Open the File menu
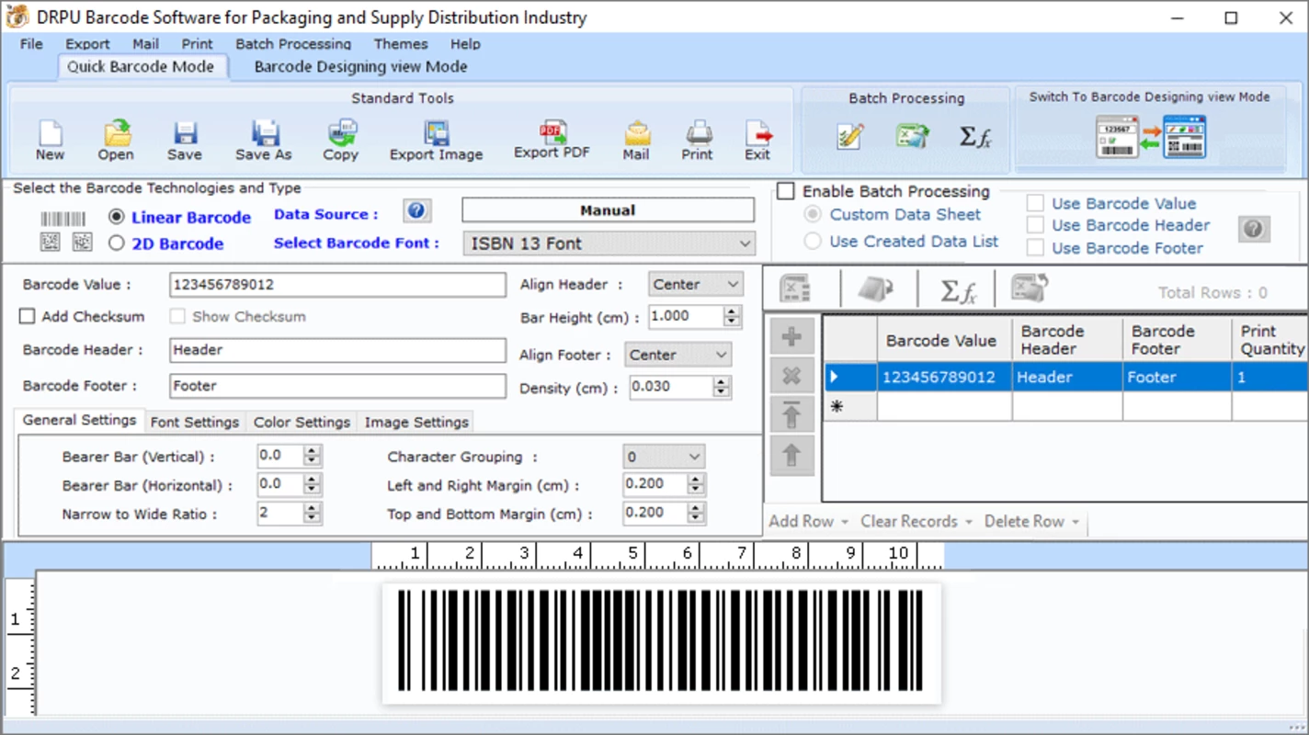The image size is (1309, 735). point(31,43)
